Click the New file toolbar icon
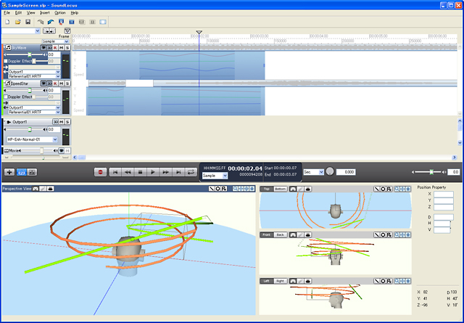 (x=8, y=22)
